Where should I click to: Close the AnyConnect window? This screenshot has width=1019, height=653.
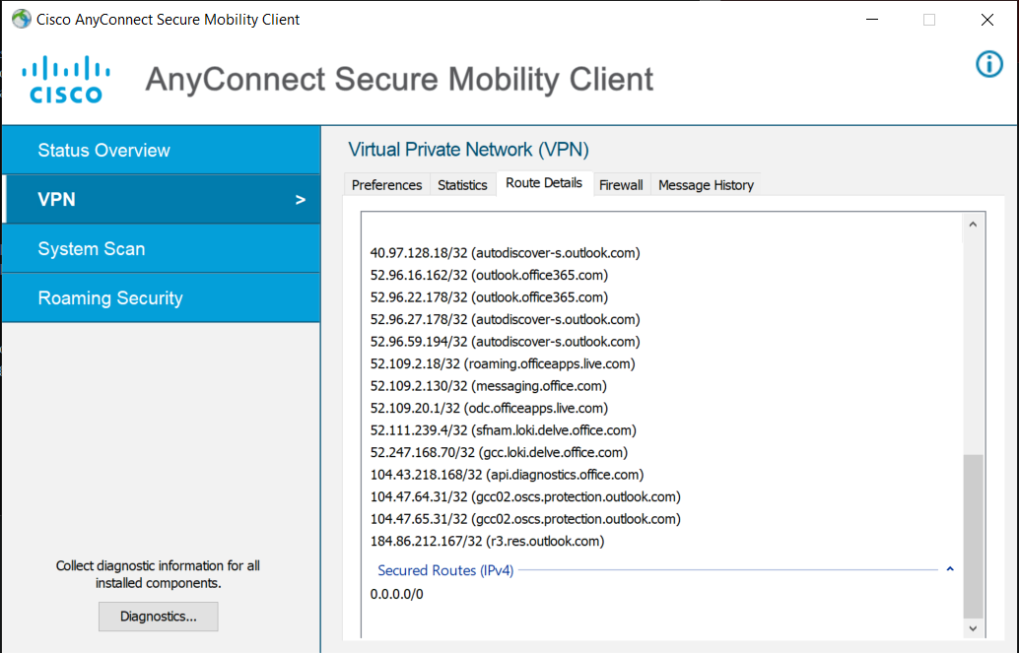(987, 20)
